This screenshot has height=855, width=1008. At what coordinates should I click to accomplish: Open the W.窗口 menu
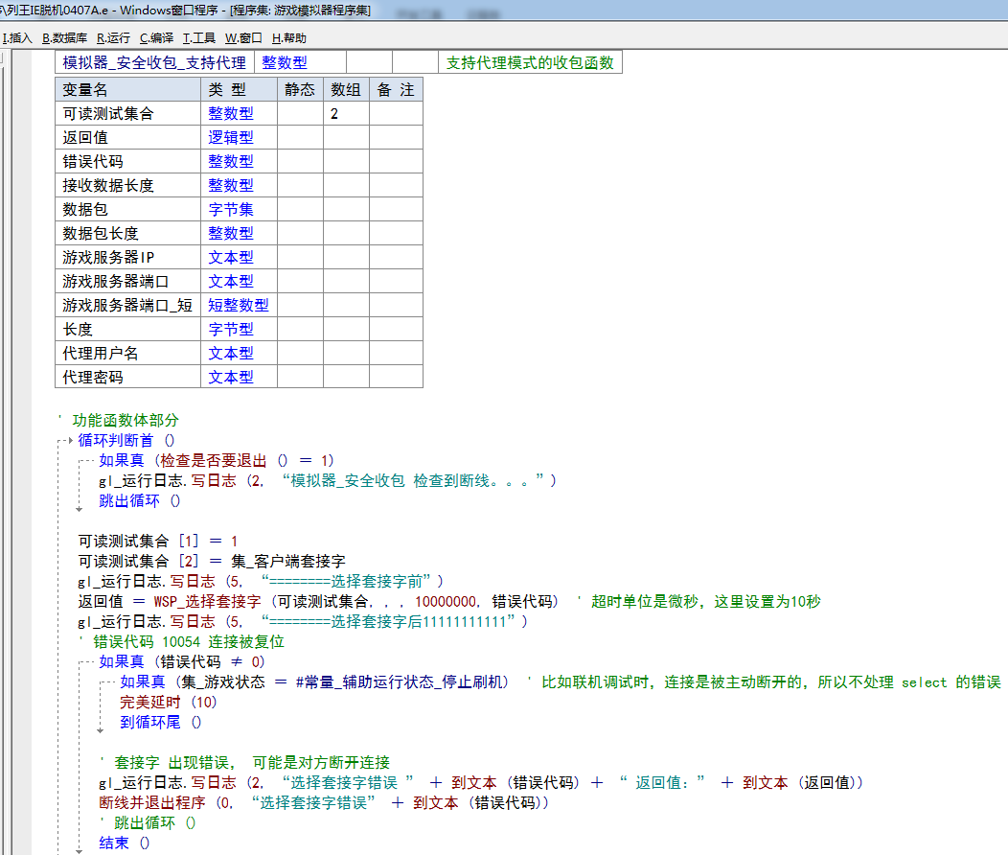pyautogui.click(x=243, y=38)
